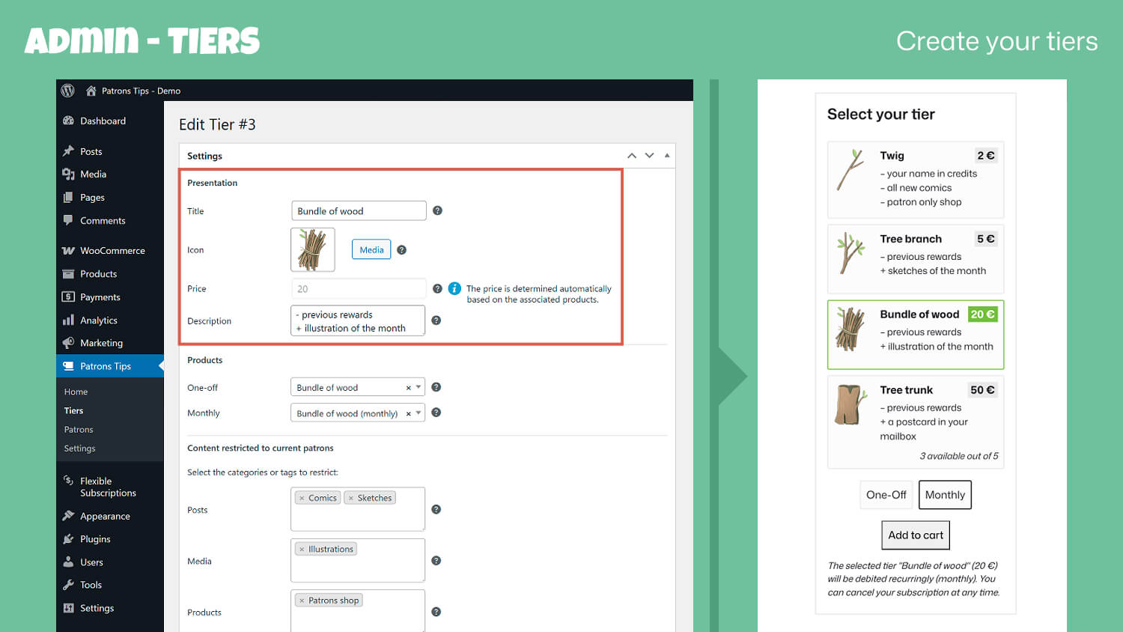The height and width of the screenshot is (632, 1123).
Task: Show help for Monthly product
Action: coord(436,412)
